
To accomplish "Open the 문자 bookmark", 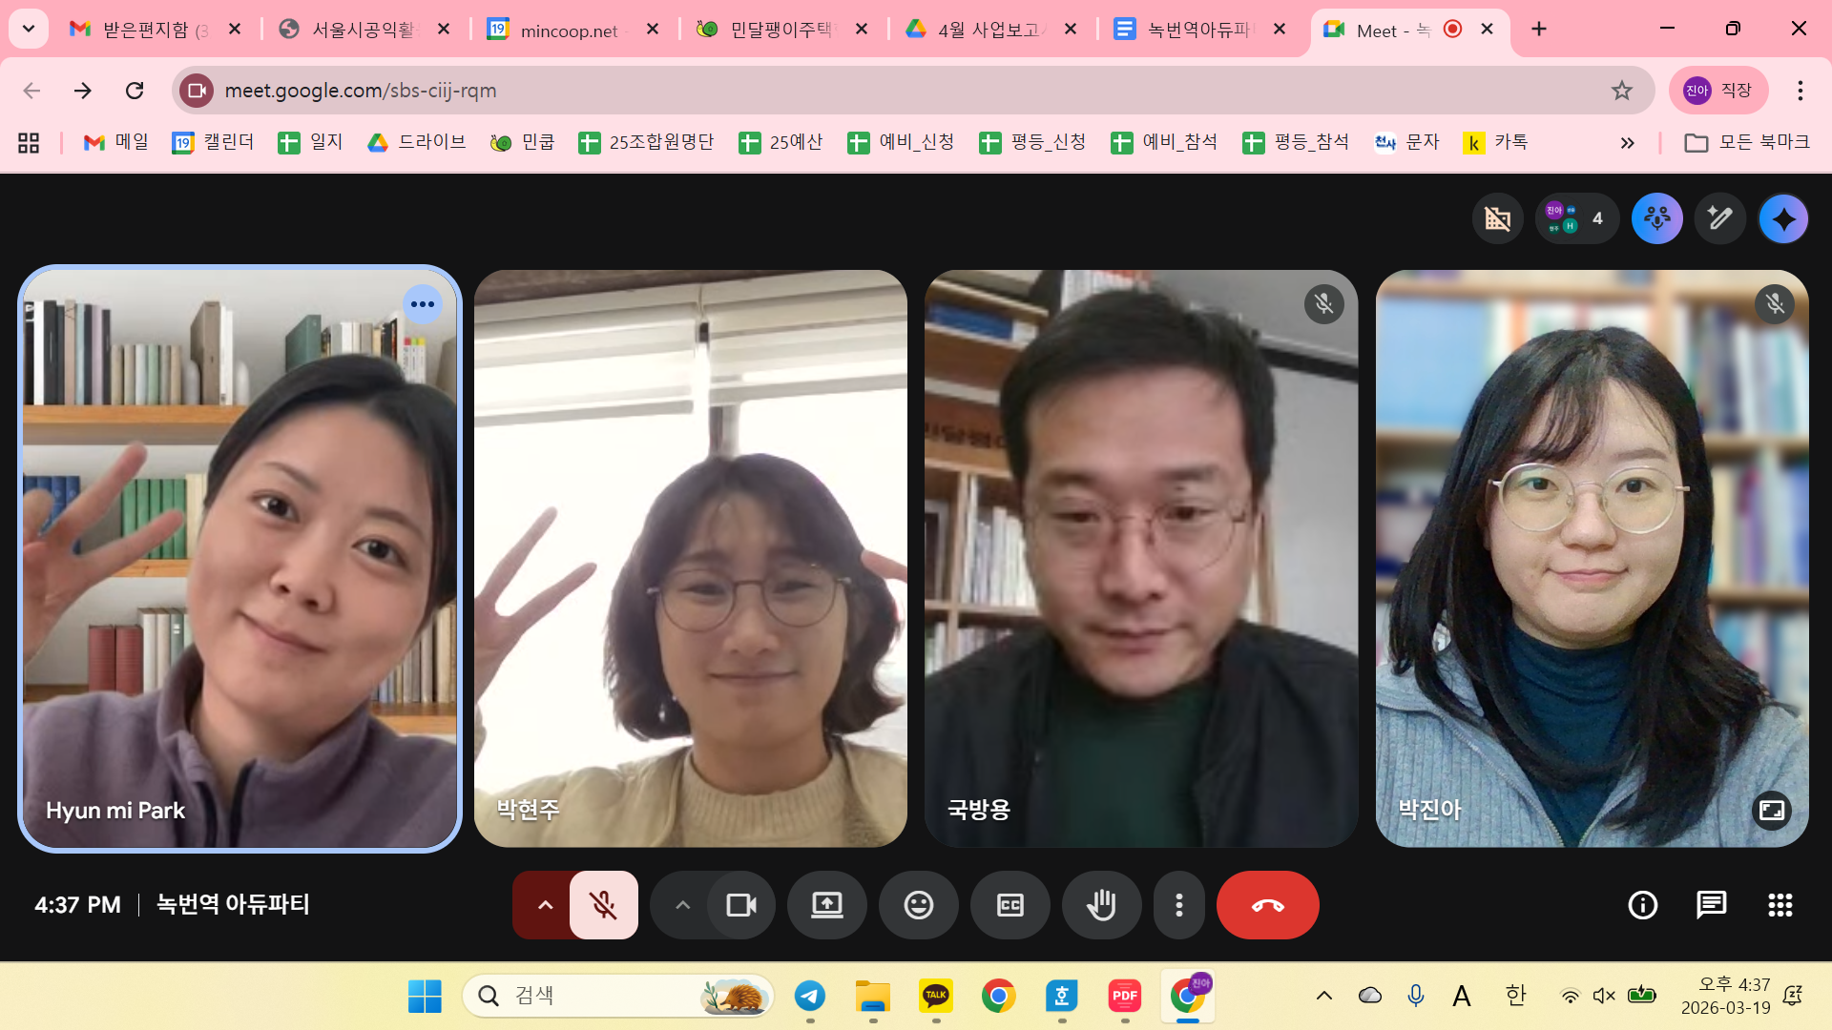I will [1407, 143].
